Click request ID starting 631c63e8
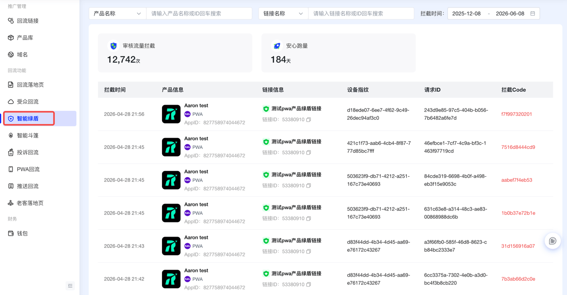 point(455,213)
